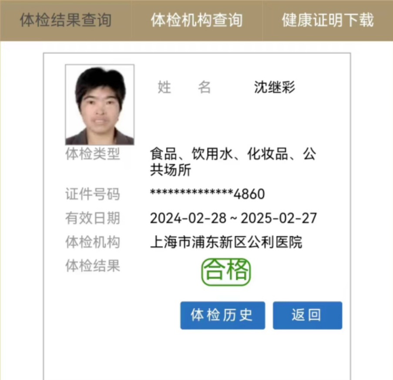Open 健康证明下载 tab
This screenshot has height=380, width=393.
click(x=328, y=20)
